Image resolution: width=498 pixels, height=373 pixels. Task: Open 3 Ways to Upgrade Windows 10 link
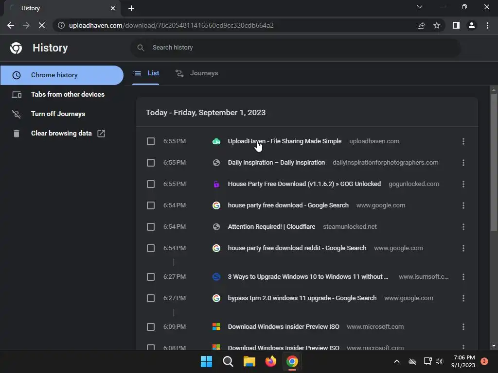pyautogui.click(x=308, y=277)
